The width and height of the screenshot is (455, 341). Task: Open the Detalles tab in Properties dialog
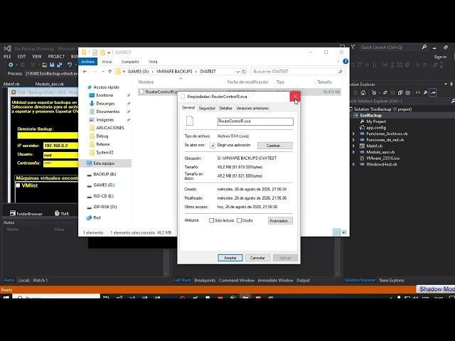pyautogui.click(x=225, y=108)
